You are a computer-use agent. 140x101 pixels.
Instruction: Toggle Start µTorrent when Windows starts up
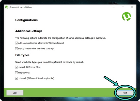click(x=16, y=49)
